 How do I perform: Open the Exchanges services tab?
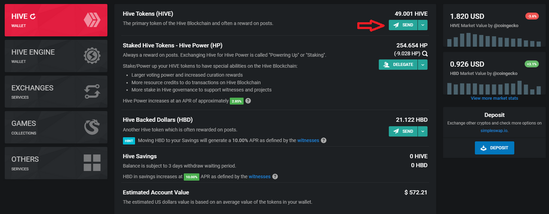tap(56, 91)
